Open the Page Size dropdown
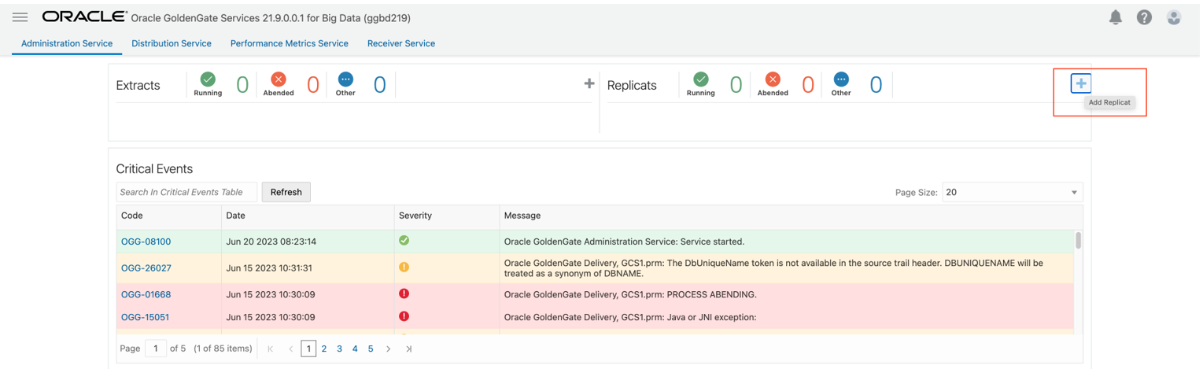This screenshot has height=369, width=1203. [x=1012, y=192]
